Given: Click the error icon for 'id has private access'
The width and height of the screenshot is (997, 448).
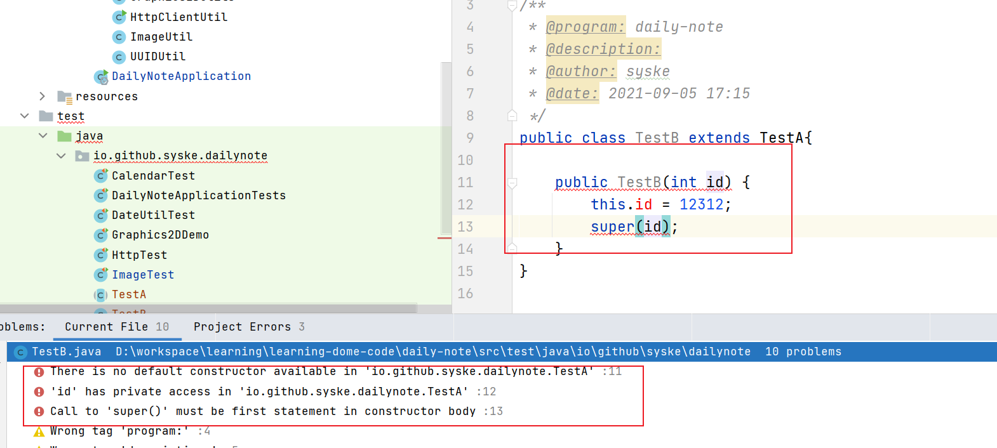Looking at the screenshot, I should (x=39, y=392).
